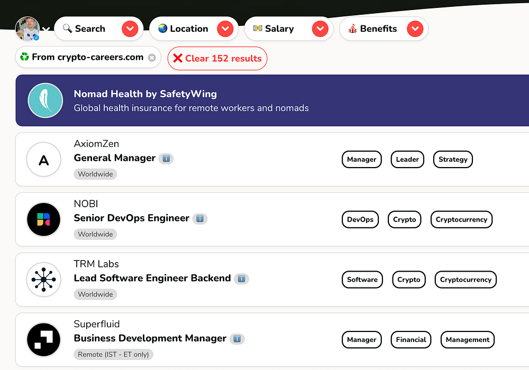Click the NOBI company logo

[44, 220]
